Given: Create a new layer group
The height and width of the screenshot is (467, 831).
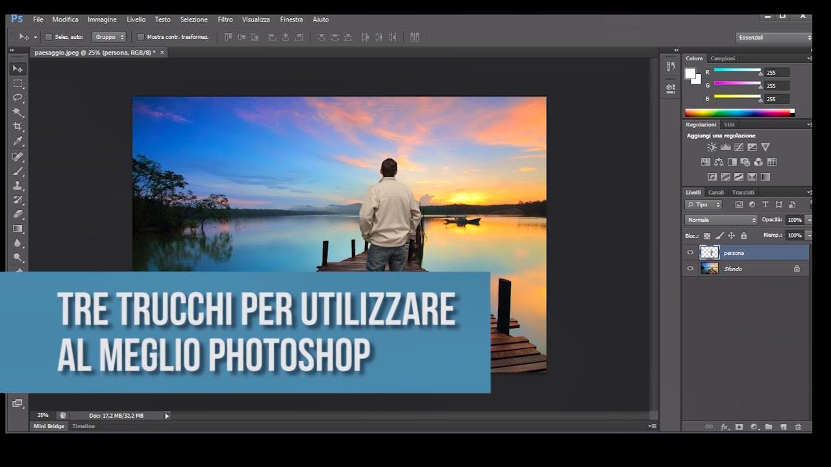Looking at the screenshot, I should click(x=769, y=427).
